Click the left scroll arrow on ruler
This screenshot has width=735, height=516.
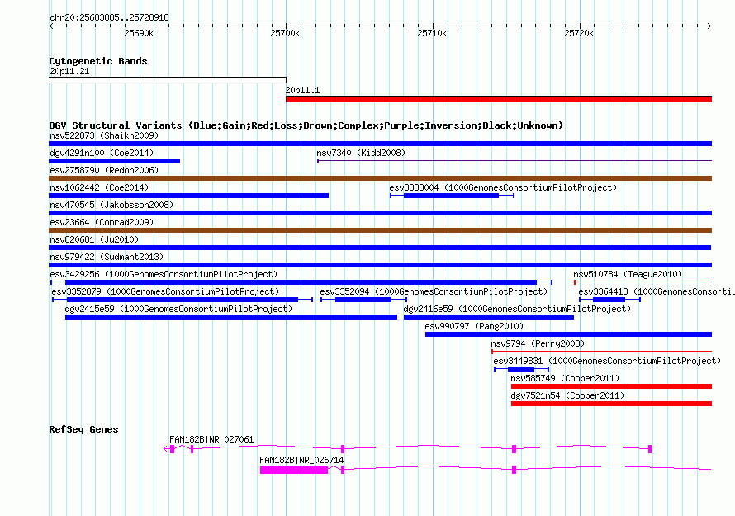point(51,26)
